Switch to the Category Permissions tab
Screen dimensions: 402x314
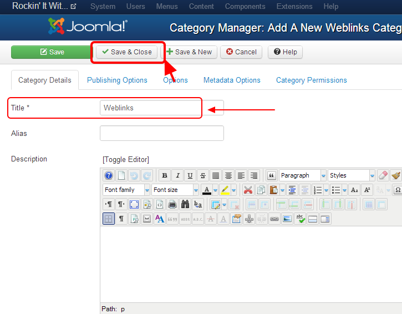tap(311, 80)
